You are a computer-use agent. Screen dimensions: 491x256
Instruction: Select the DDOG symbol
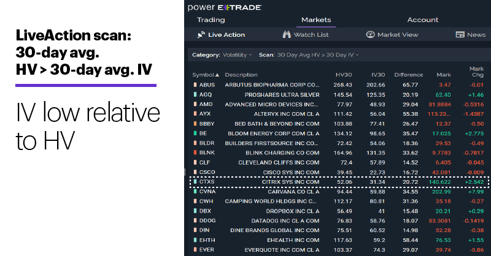(x=207, y=220)
